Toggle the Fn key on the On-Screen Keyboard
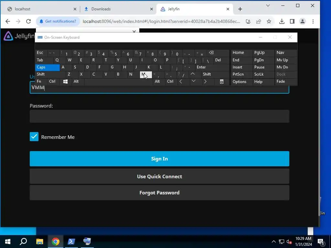The image size is (331, 248). (41, 81)
